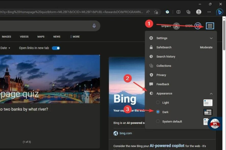226x150 pixels.
Task: Switch to the IMAGES tab
Action: (7, 37)
